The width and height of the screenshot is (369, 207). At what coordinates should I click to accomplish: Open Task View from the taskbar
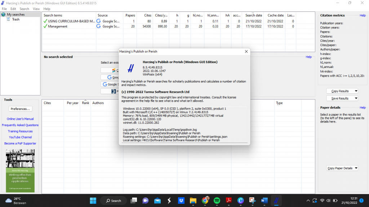(x=134, y=201)
